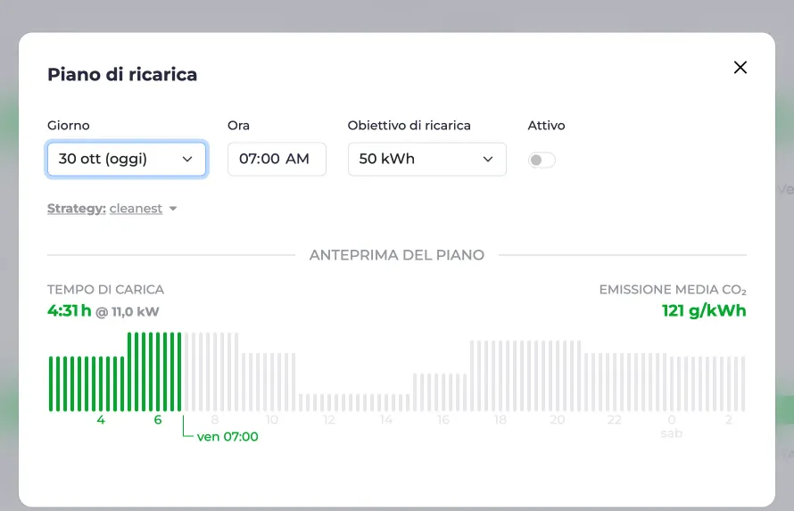Click the ven 07:00 deadline marker
Viewport: 794px width, 511px height.
[227, 437]
